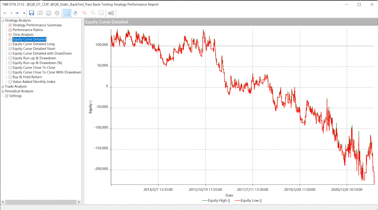Open the forward history dropdown arrow
This screenshot has width=378, height=210.
[24, 13]
